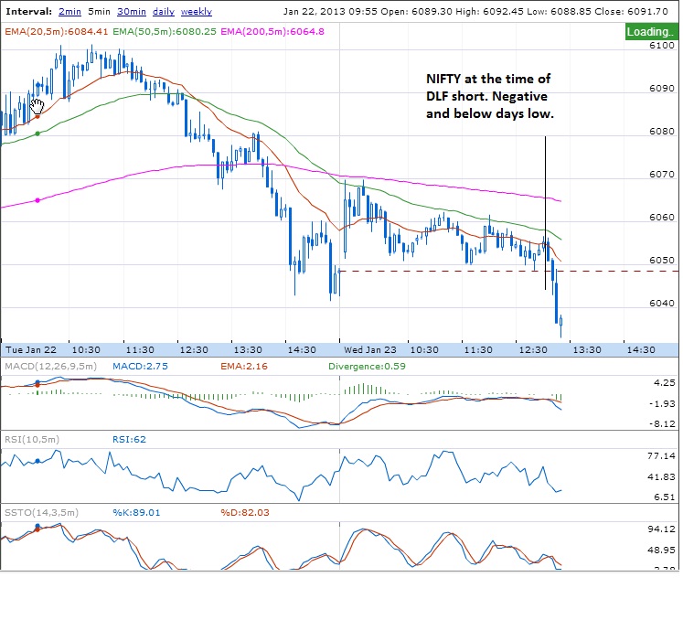Select the 5min interval
The height and width of the screenshot is (620, 683).
coord(99,12)
